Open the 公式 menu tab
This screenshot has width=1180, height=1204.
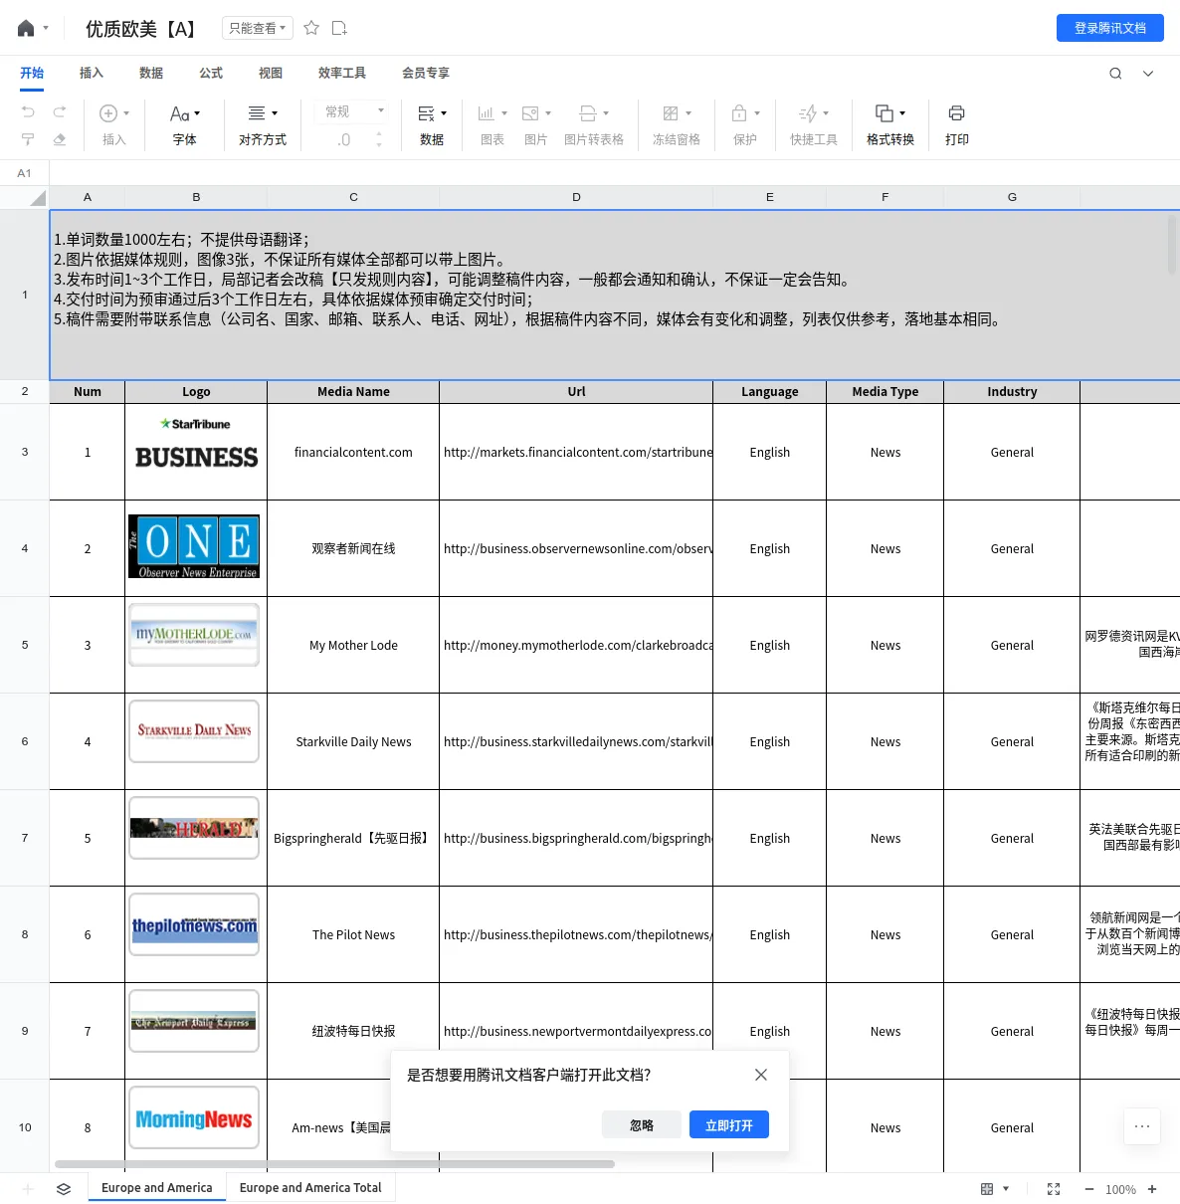[x=211, y=73]
